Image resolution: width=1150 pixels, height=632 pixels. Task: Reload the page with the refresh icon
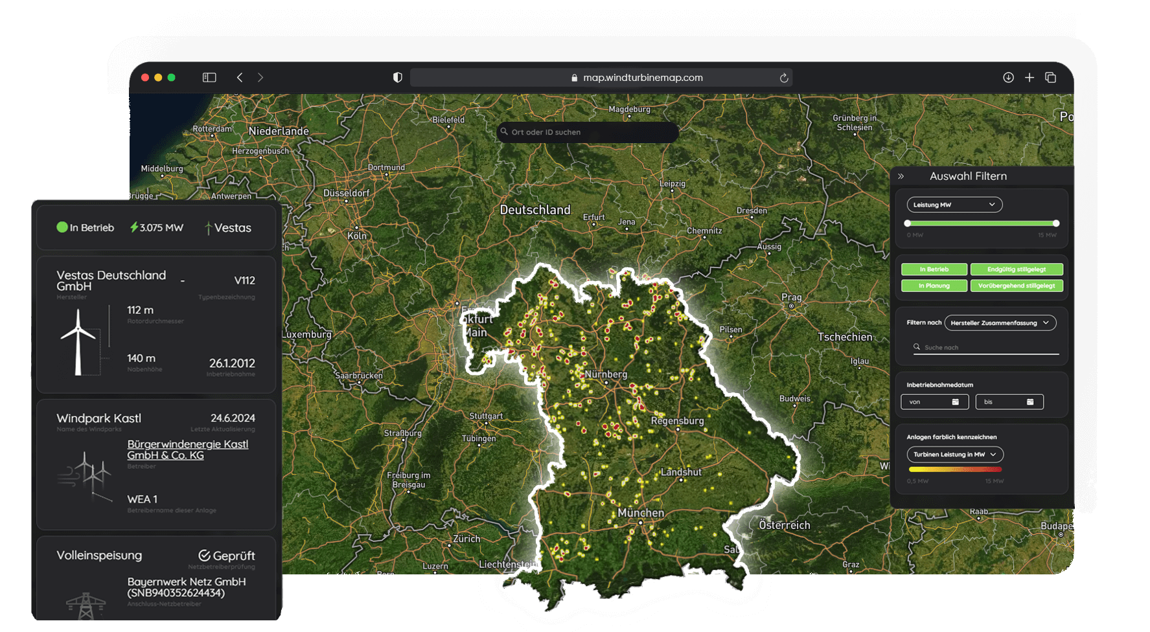click(x=784, y=78)
